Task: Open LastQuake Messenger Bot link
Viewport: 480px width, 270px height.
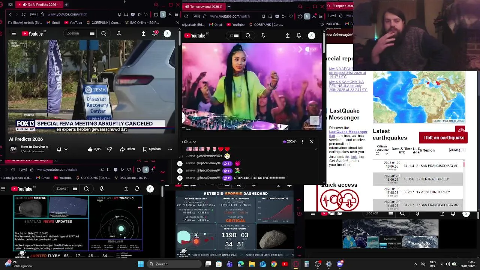Action: point(348,133)
